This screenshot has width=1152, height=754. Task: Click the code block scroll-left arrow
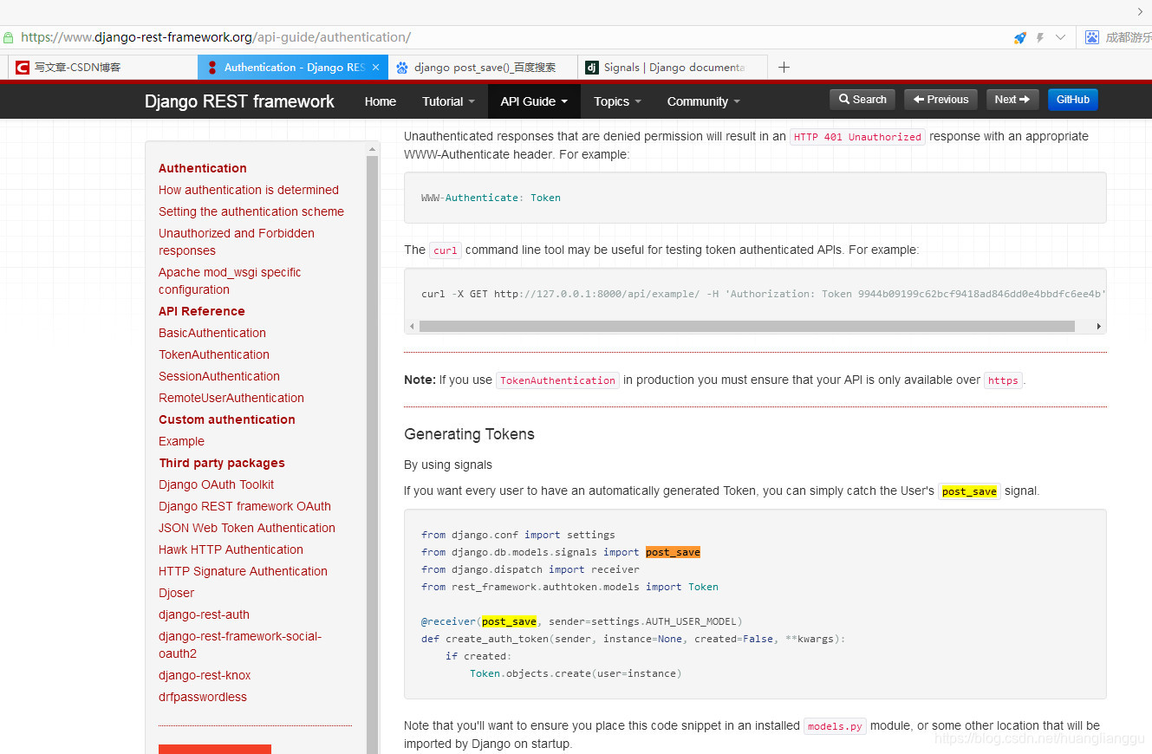[x=412, y=327]
